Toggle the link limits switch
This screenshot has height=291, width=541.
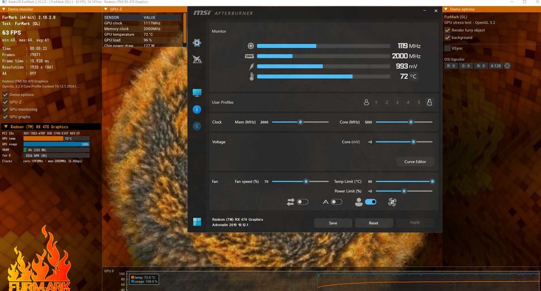pyautogui.click(x=302, y=202)
